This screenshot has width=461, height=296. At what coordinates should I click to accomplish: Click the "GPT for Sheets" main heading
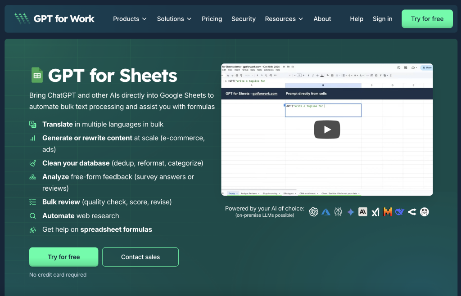pos(113,76)
